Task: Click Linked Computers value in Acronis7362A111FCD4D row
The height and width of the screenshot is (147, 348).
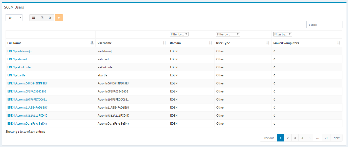Action: tap(274, 116)
